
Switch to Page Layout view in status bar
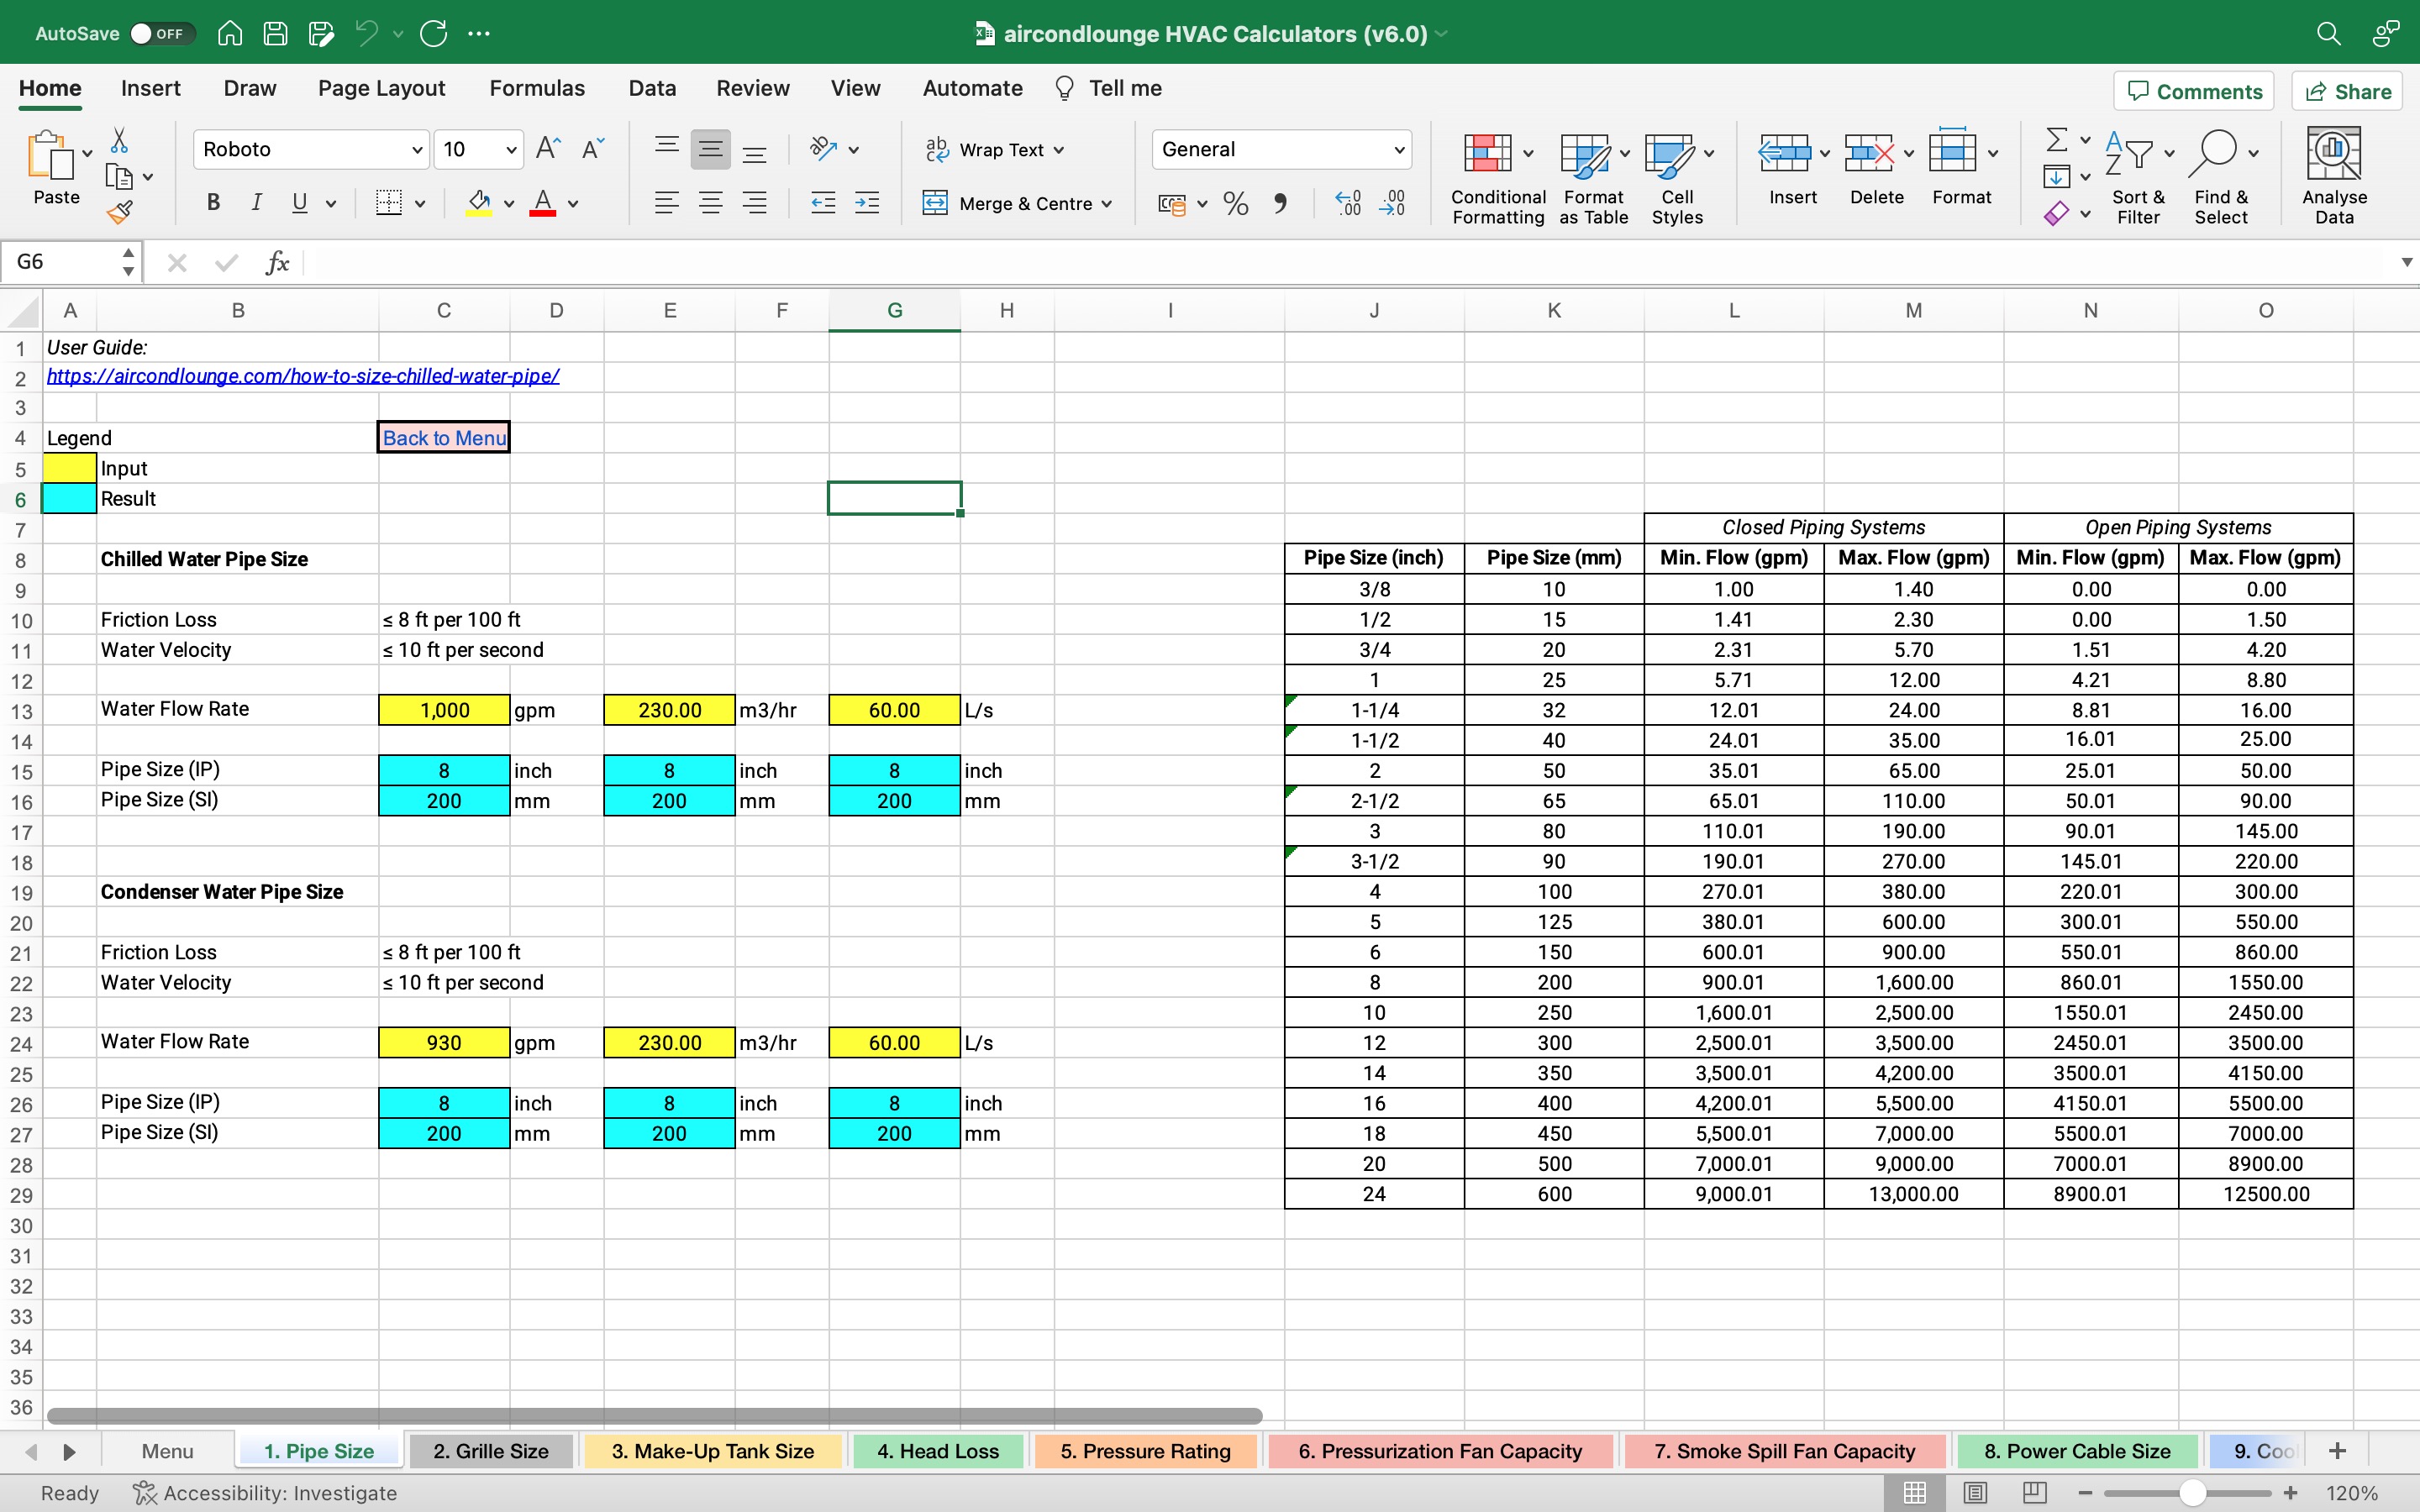pos(1975,1493)
